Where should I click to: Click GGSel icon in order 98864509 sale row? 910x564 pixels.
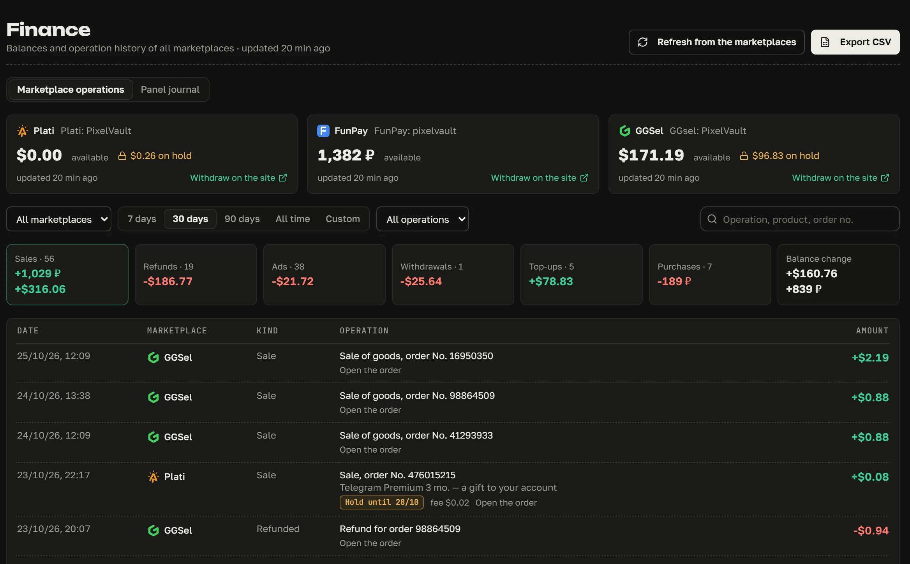[153, 397]
